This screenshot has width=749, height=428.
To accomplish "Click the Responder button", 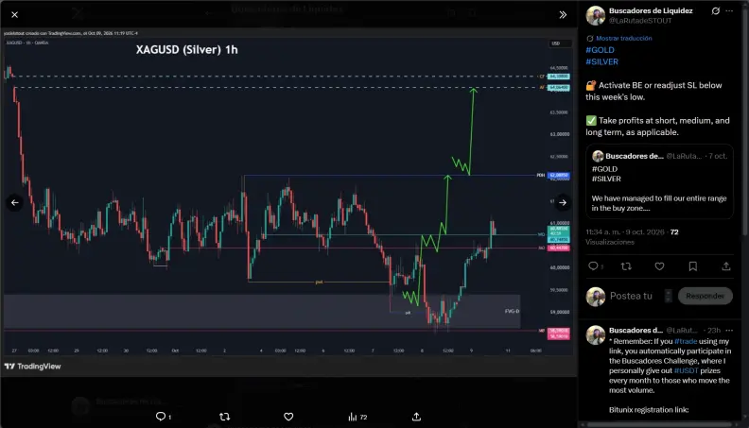I will 705,296.
